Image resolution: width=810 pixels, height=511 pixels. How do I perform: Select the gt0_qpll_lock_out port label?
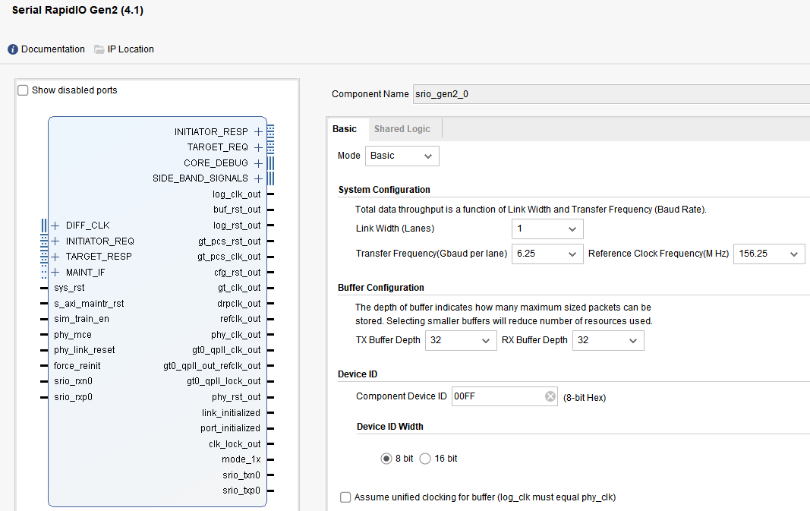tap(224, 381)
